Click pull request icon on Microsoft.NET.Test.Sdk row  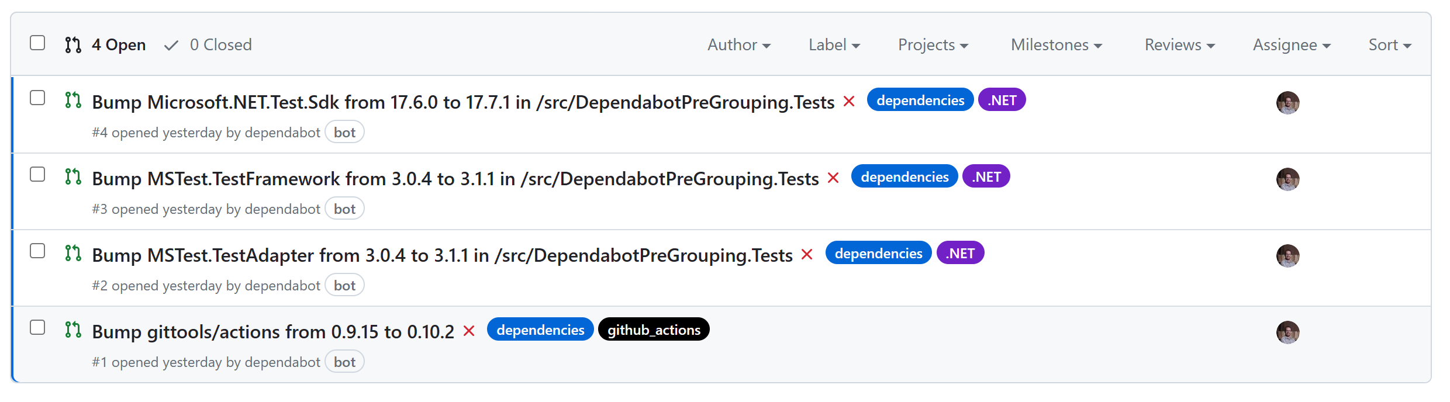point(73,100)
